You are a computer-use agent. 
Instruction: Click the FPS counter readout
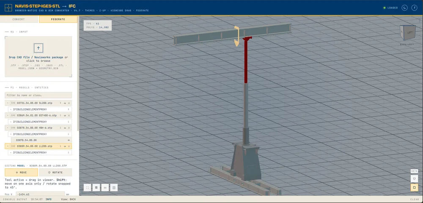(93, 23)
